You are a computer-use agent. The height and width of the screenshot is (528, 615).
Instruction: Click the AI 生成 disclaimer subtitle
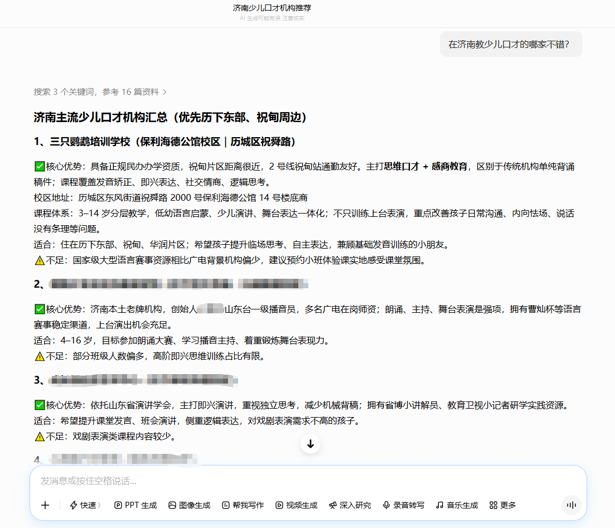272,18
